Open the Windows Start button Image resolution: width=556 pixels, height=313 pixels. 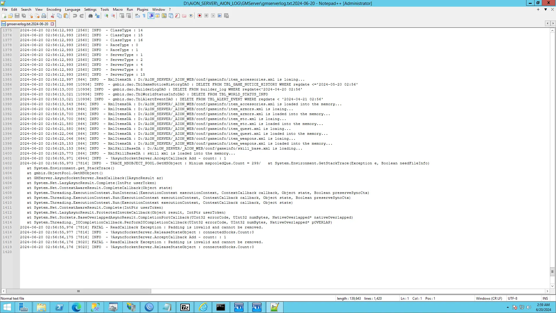(x=7, y=307)
